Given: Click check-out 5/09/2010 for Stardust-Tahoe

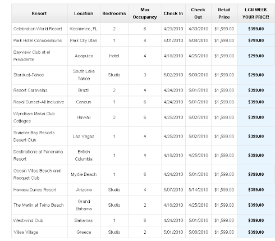Looking at the screenshot, I should [198, 75].
